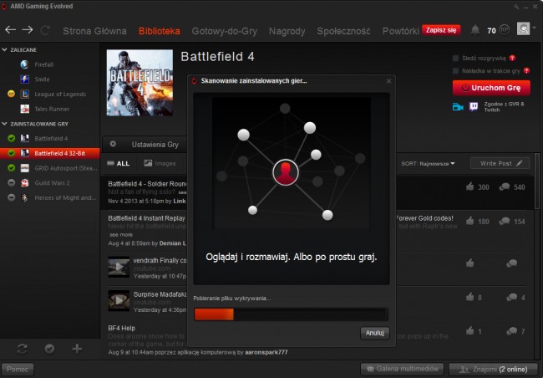Open Galeria multimediów button
Screen dimensions: 543x378
click(403, 369)
